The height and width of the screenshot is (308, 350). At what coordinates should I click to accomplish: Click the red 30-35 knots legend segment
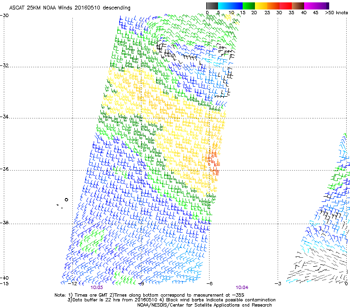pyautogui.click(x=286, y=6)
